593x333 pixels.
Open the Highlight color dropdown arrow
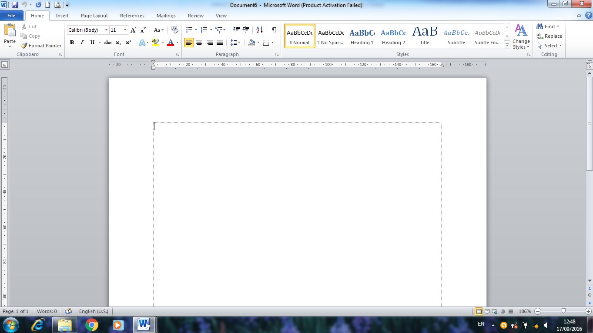pyautogui.click(x=163, y=43)
